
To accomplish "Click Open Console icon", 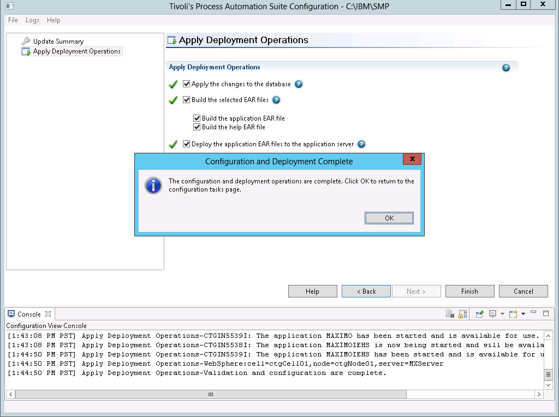I will (x=513, y=314).
